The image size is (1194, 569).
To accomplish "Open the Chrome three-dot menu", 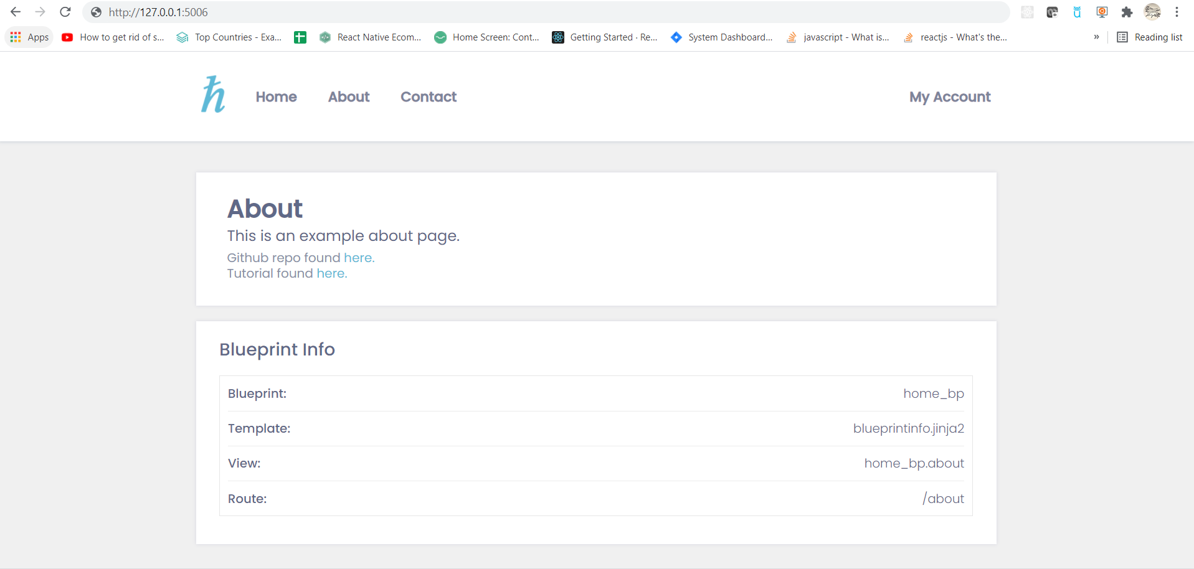I will [1177, 12].
